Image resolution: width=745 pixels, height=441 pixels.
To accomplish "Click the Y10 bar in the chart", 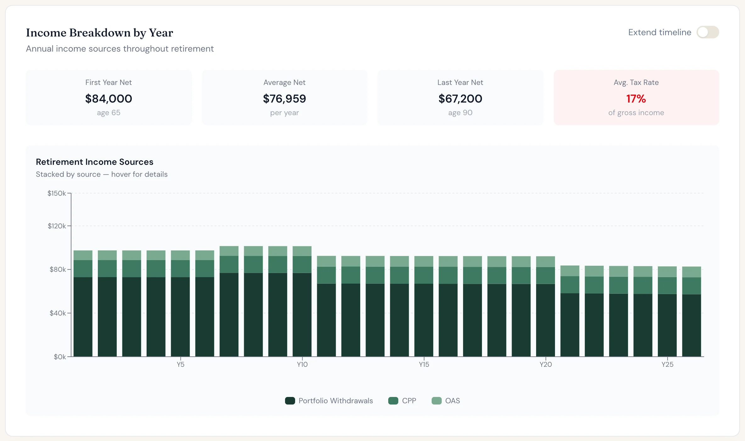I will [302, 301].
